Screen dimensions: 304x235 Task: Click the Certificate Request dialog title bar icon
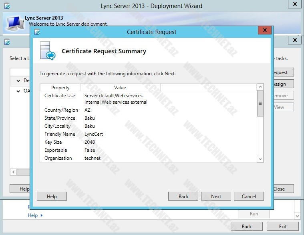(x=37, y=32)
